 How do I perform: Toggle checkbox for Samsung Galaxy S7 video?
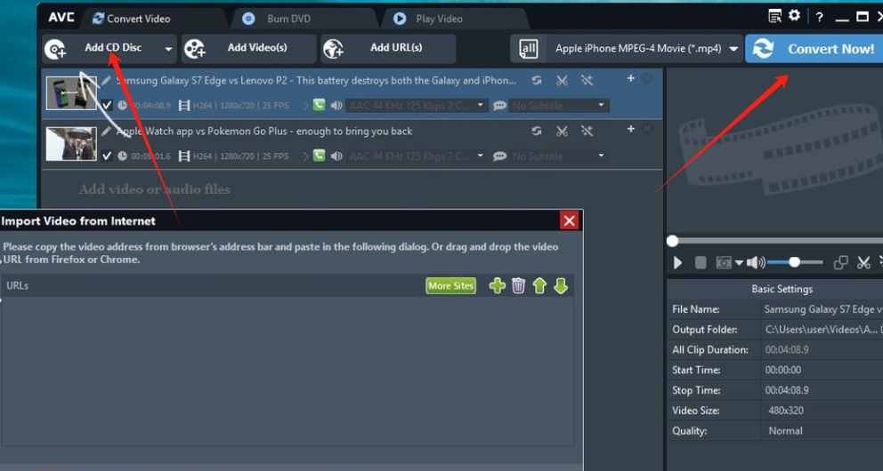(x=107, y=105)
